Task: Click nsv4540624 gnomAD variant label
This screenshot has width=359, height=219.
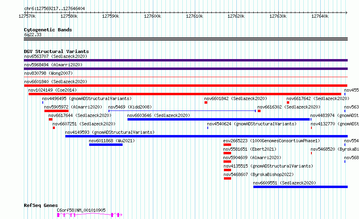Action: 252,124
